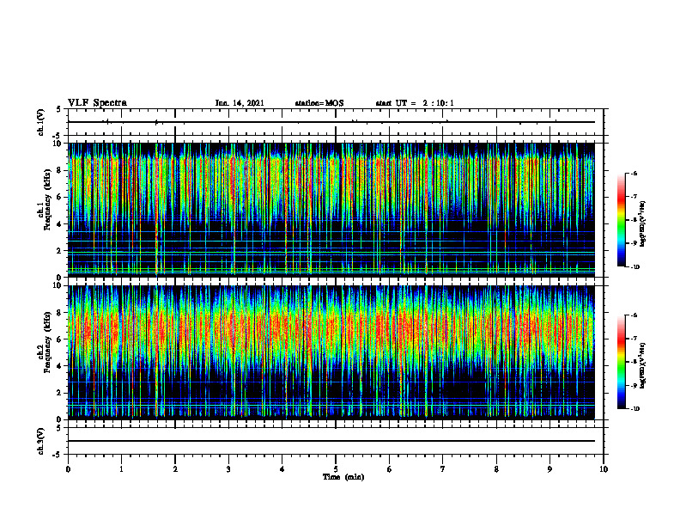Image resolution: width=680 pixels, height=526 pixels.
Task: Click the ch.2 spectrogram panel
Action: coord(331,352)
